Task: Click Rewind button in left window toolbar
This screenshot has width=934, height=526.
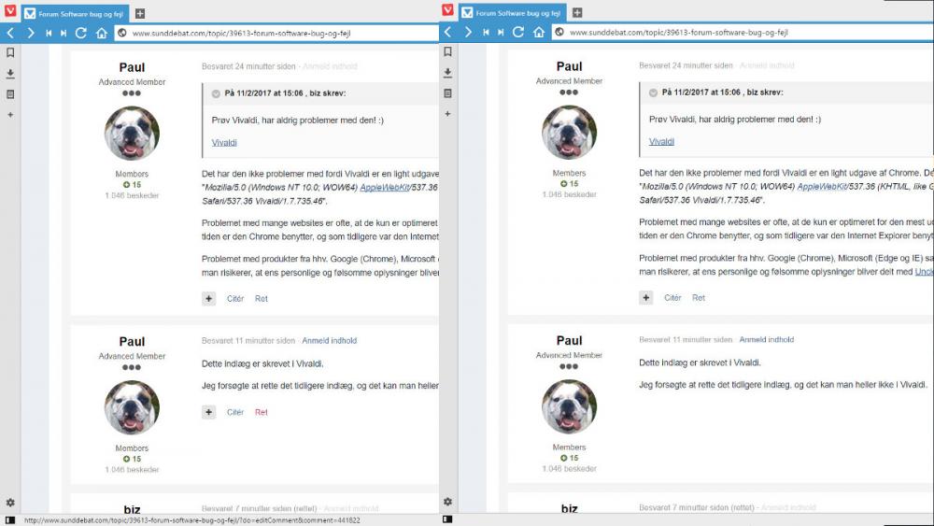Action: tap(49, 33)
